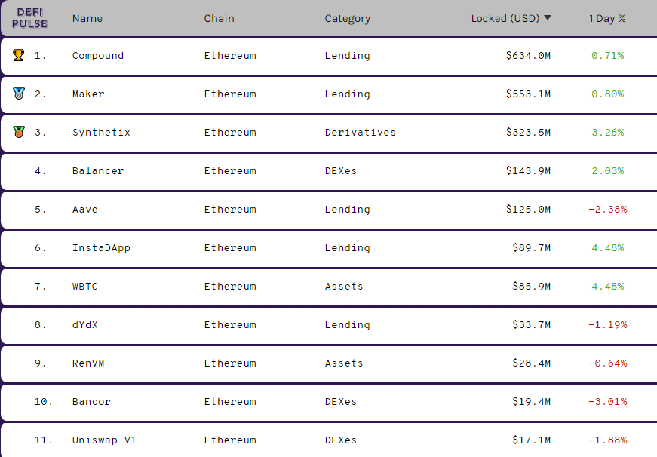Sort by the 1 Day % column header

(607, 18)
